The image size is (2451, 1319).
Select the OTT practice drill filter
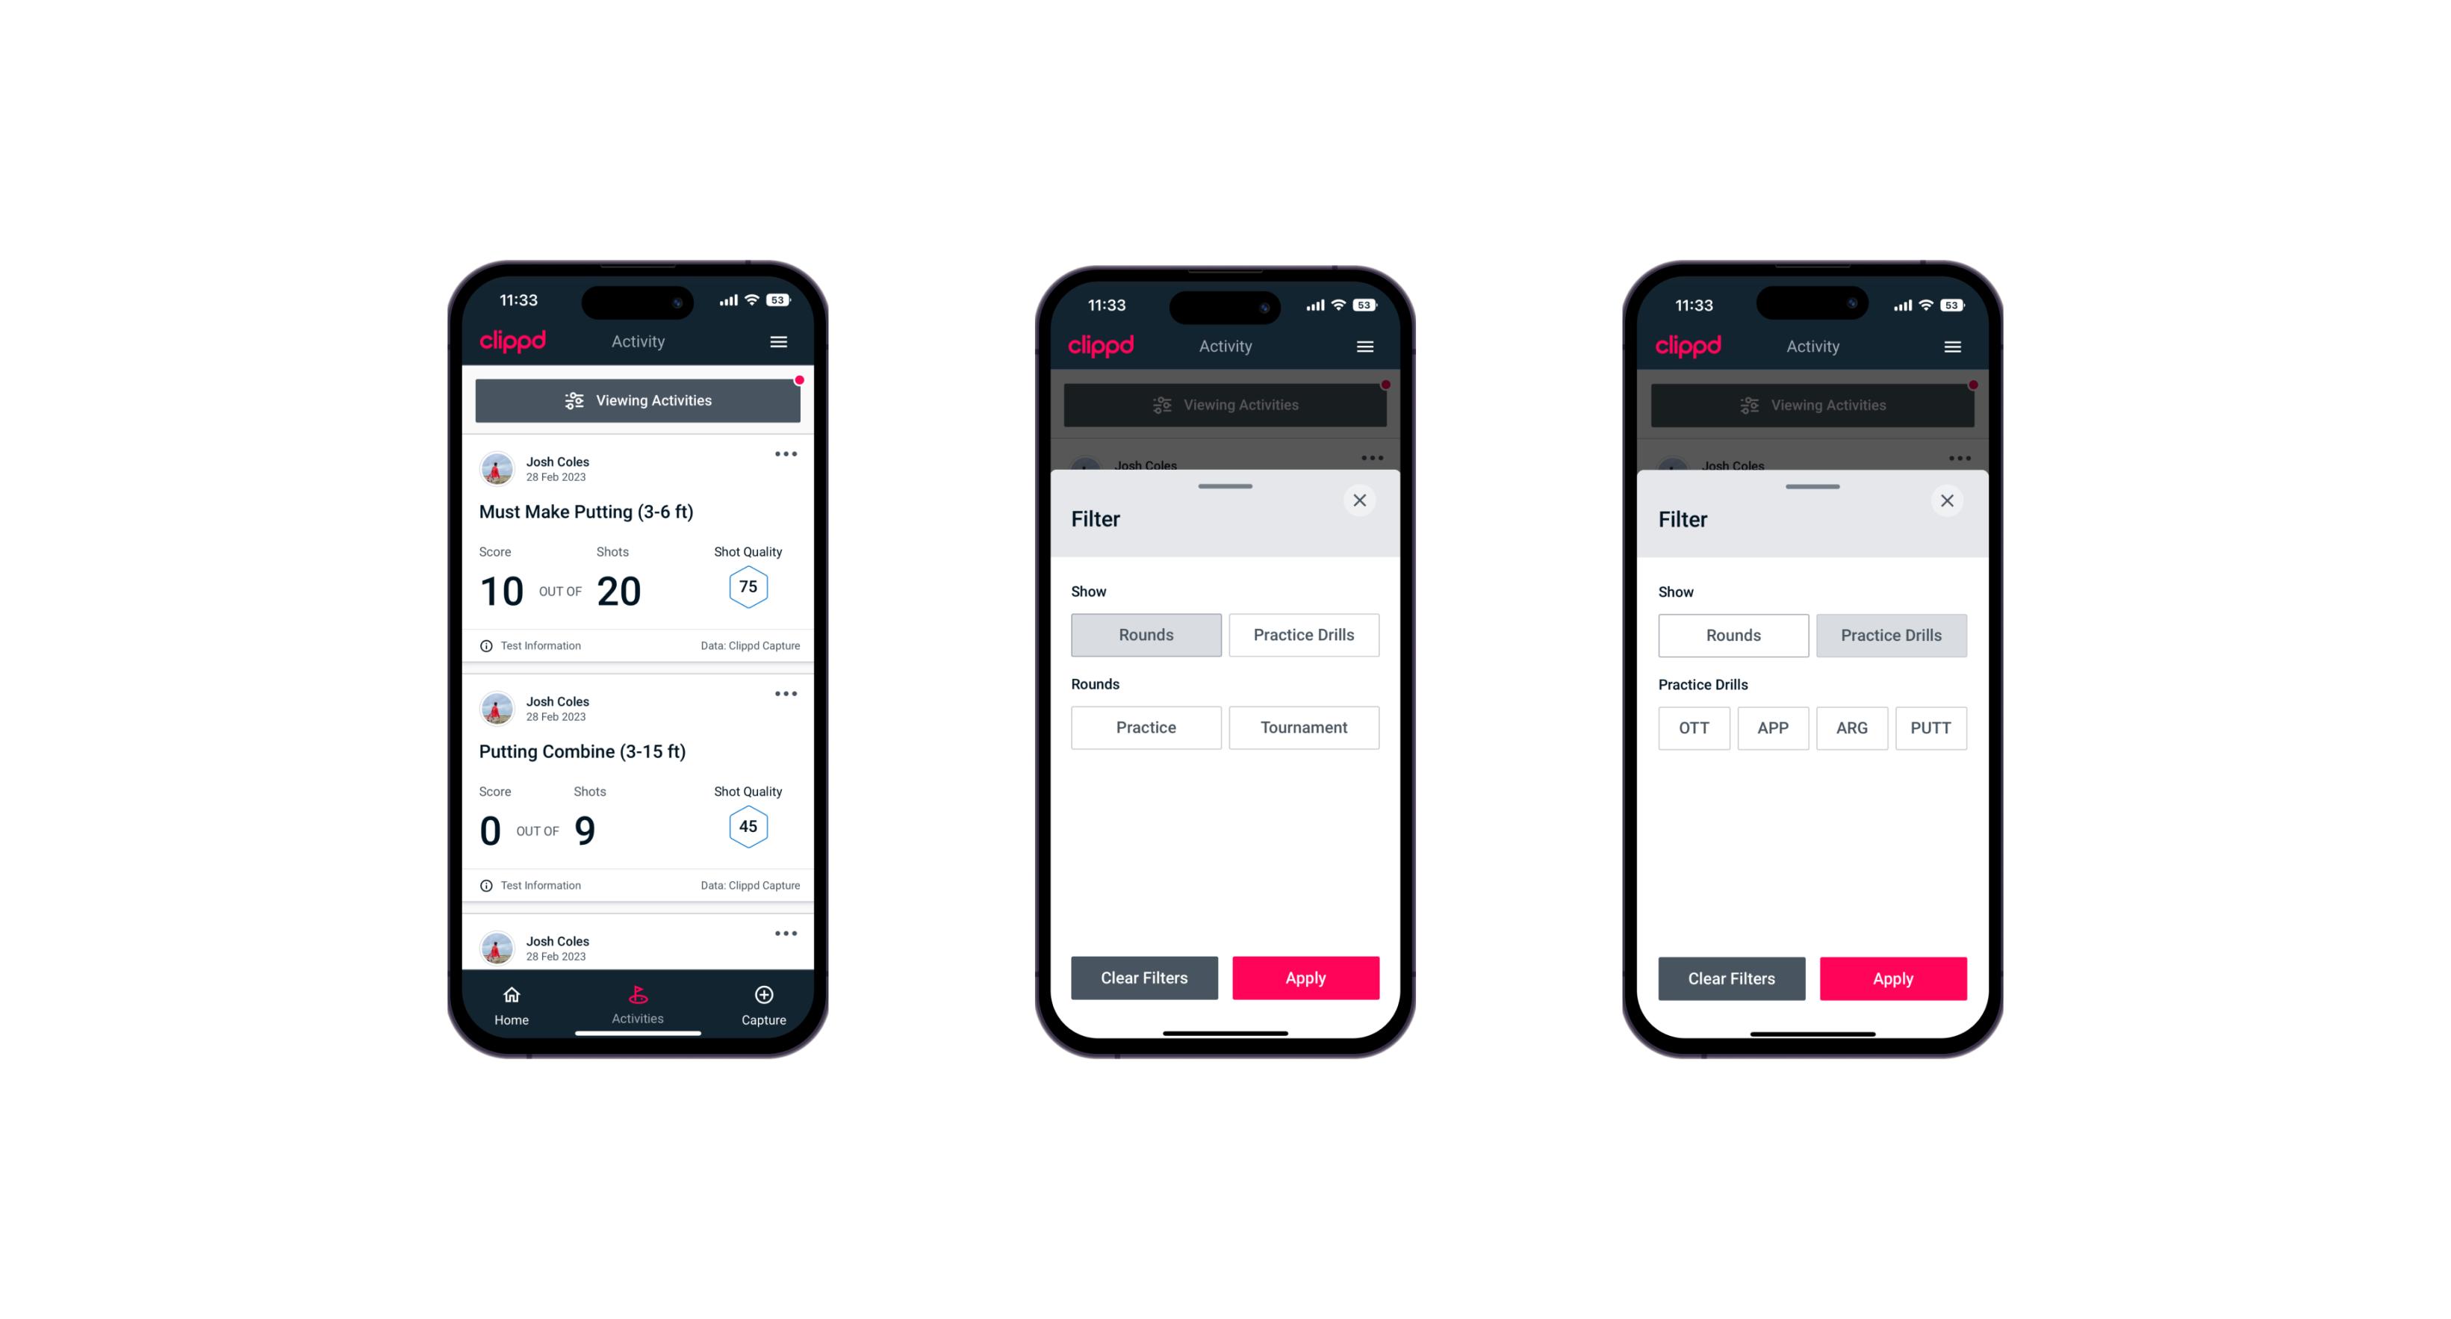tap(1694, 726)
